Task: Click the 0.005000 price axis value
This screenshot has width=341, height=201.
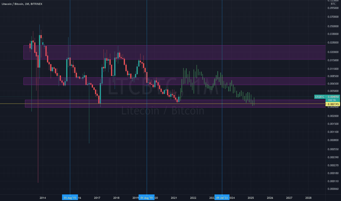Action: pos(333,91)
